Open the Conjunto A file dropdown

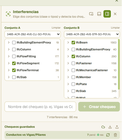tap(33, 34)
